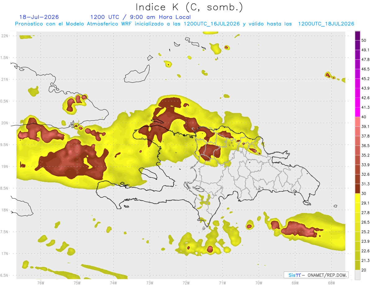This screenshot has height=287, width=372.
Task: Click the legend value "47.8"
Action: coord(365,59)
